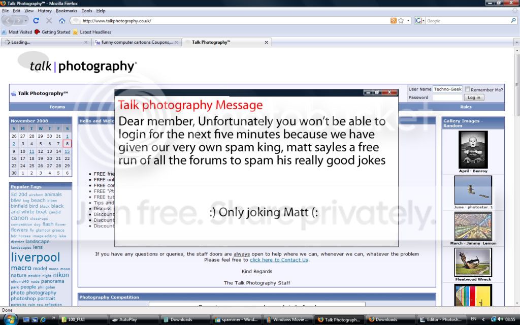Open Latest Headlines feed bookmark

point(95,32)
